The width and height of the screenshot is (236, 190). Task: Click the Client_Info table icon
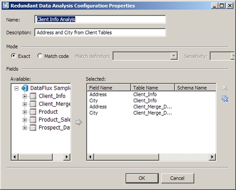click(33, 96)
